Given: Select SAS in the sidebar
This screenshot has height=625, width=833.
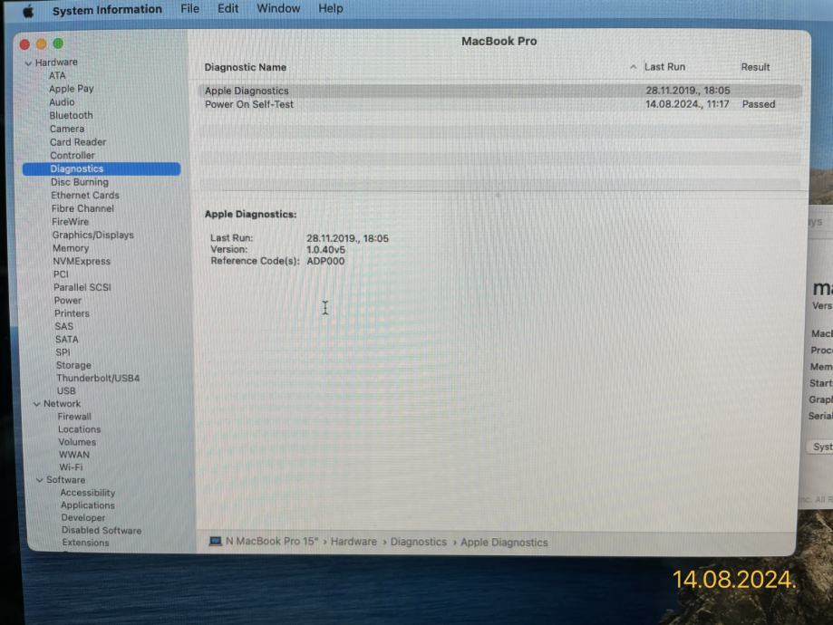Looking at the screenshot, I should tap(63, 326).
